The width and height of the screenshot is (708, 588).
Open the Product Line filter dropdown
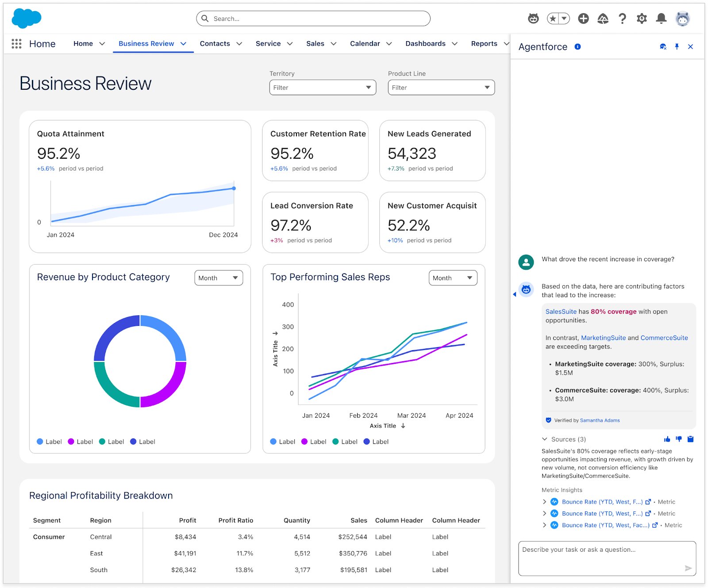tap(441, 88)
